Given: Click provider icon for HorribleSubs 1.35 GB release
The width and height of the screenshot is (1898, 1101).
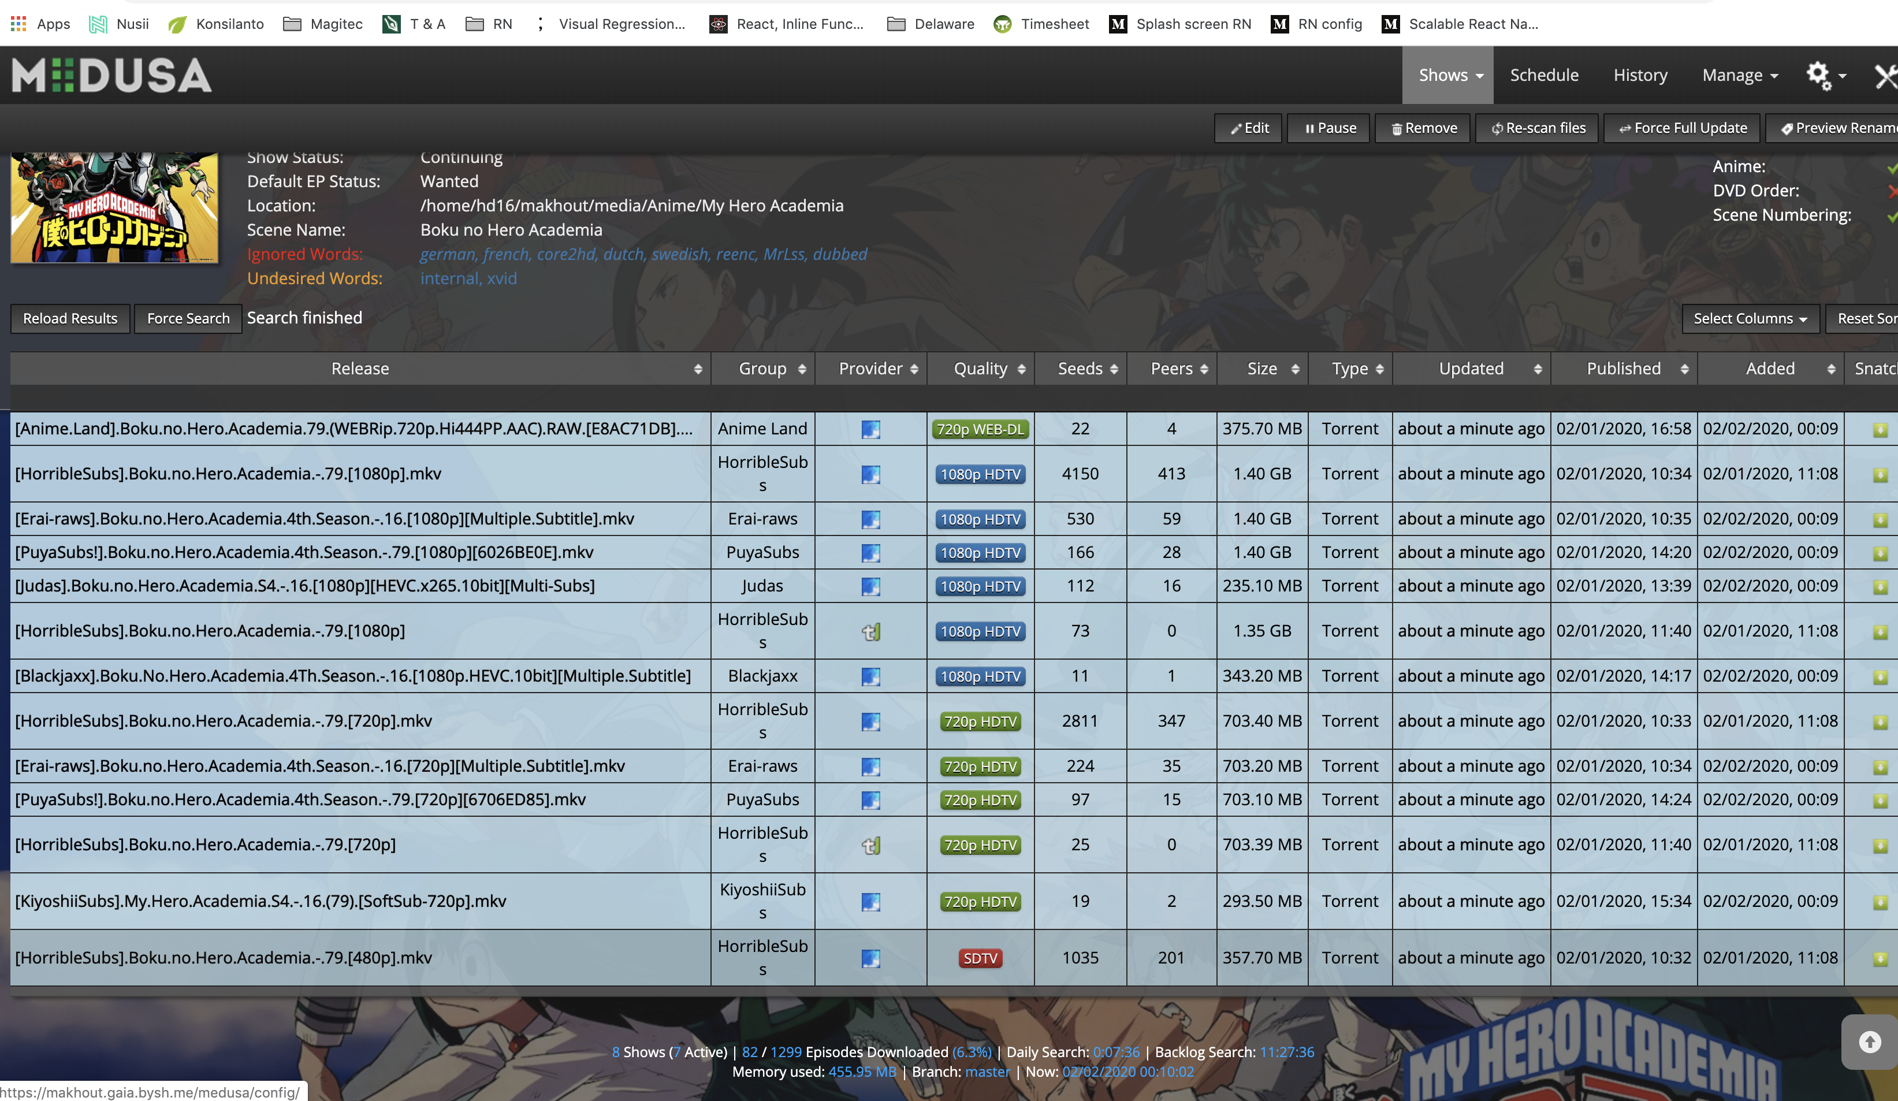Looking at the screenshot, I should pos(870,631).
